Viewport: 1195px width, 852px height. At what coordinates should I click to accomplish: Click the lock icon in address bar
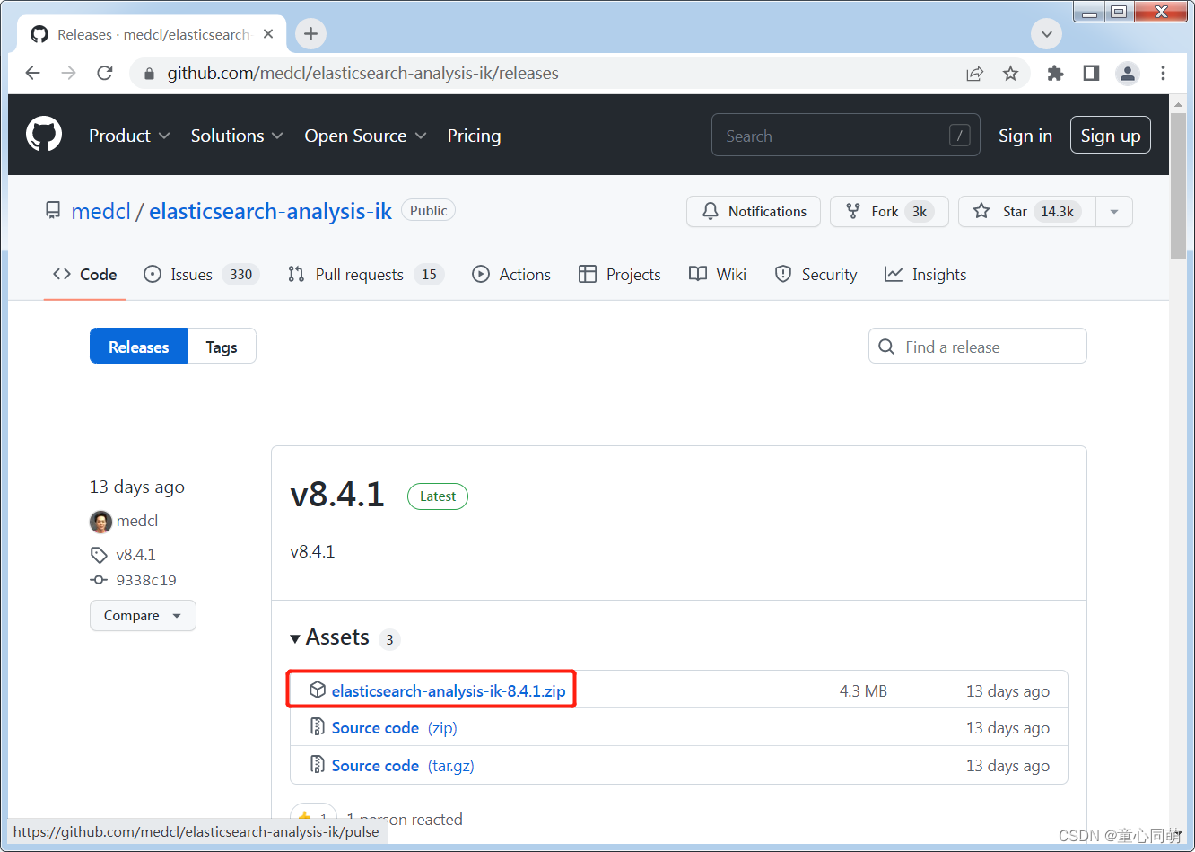(x=150, y=74)
